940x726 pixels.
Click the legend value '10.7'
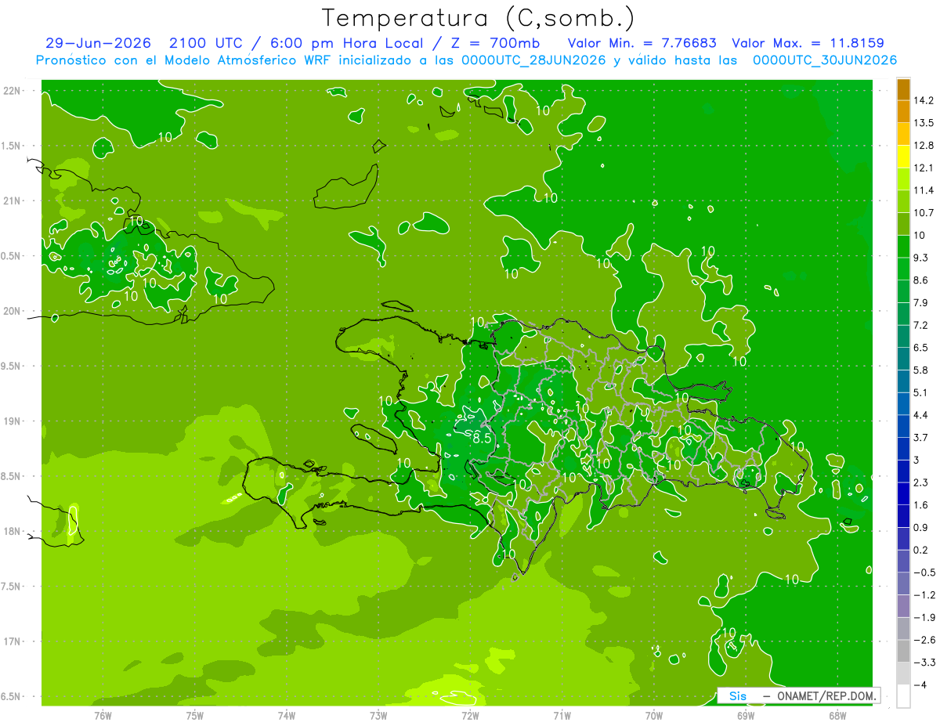click(x=924, y=212)
